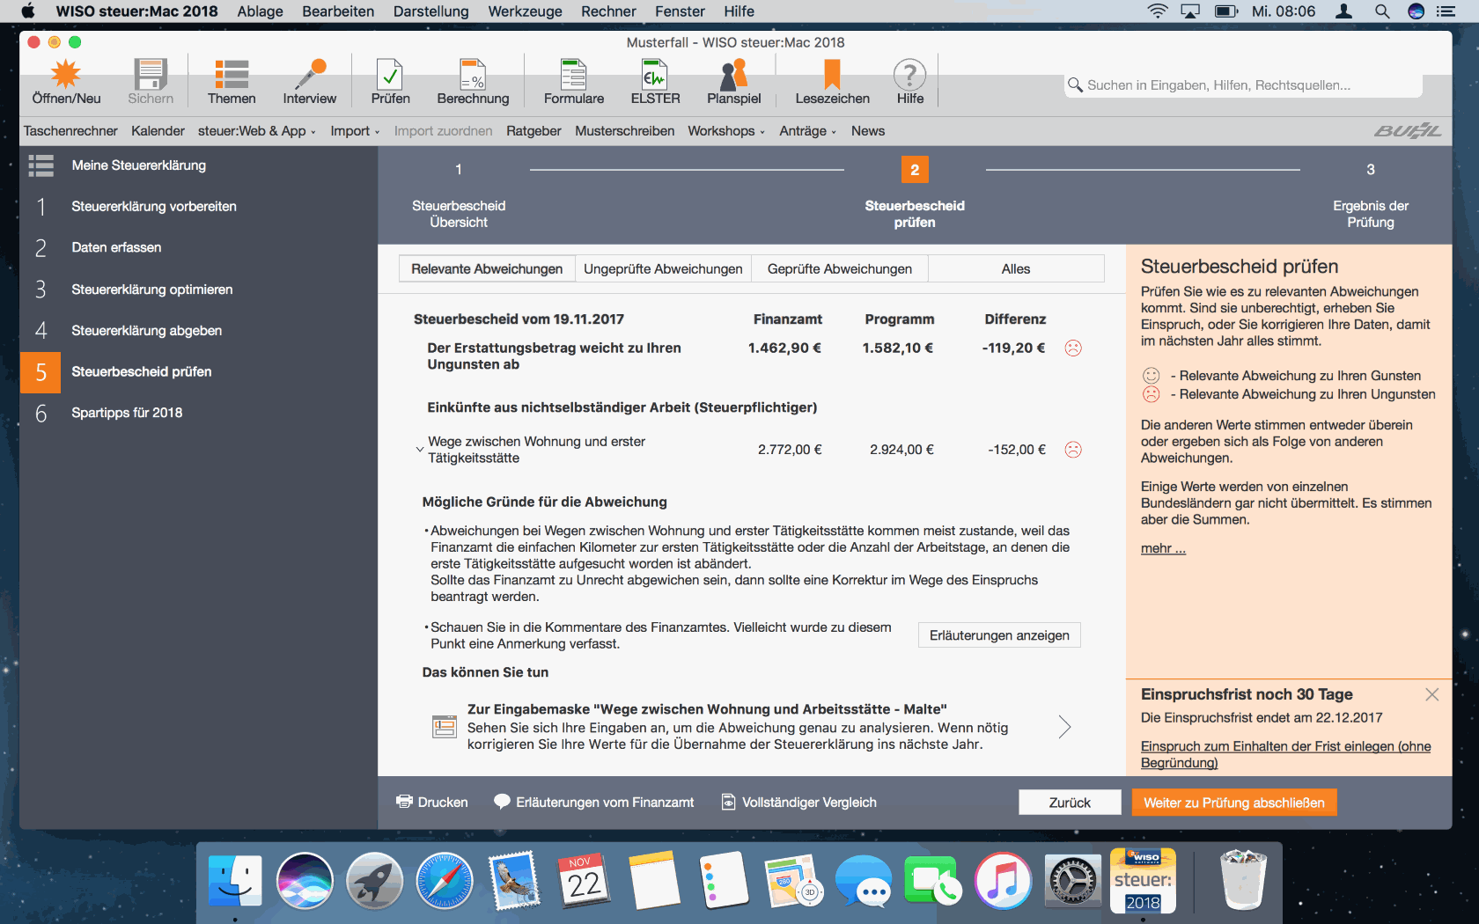Image resolution: width=1479 pixels, height=924 pixels.
Task: Click the Meine Steuererklärung list icon
Action: [x=41, y=165]
